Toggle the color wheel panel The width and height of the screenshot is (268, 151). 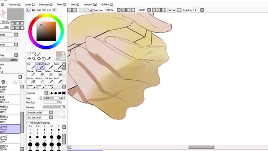pos(28,10)
